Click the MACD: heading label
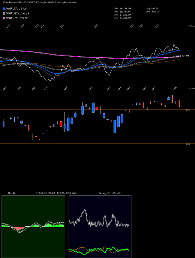This screenshot has height=258, width=195. (x=12, y=193)
